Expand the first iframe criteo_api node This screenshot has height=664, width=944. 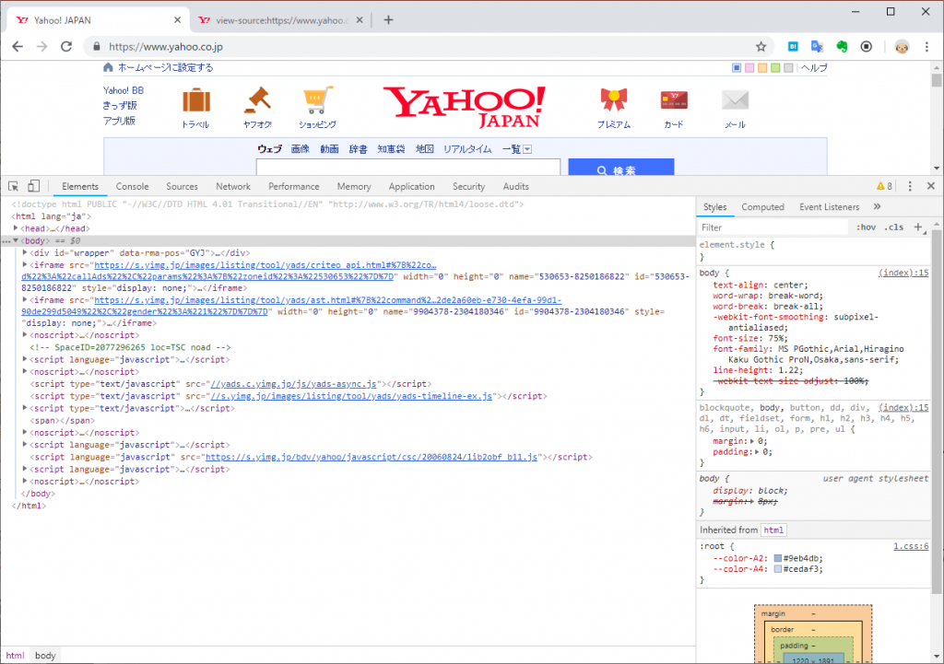[25, 264]
